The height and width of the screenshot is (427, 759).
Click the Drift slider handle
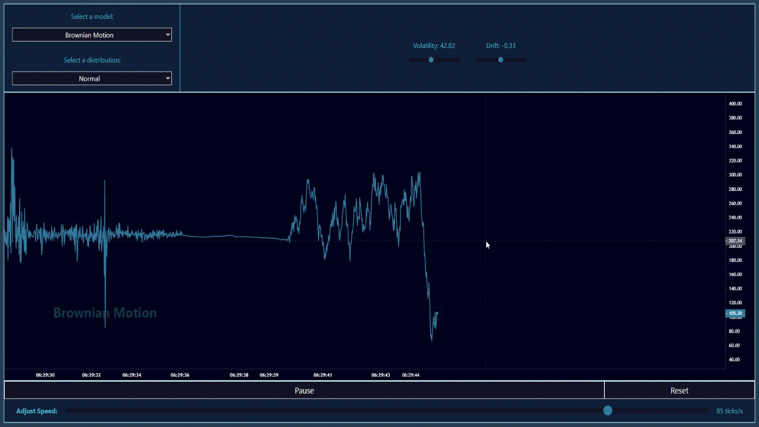click(x=500, y=60)
